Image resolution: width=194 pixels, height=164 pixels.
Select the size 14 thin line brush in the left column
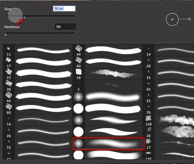pyautogui.click(x=38, y=120)
